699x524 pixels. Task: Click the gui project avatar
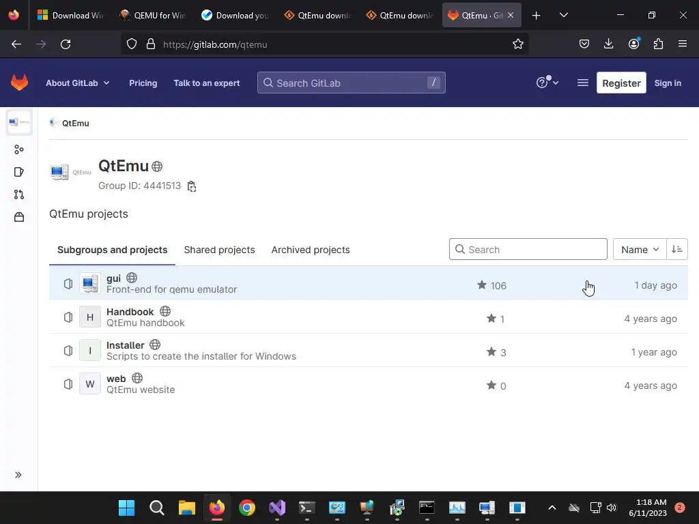click(90, 283)
